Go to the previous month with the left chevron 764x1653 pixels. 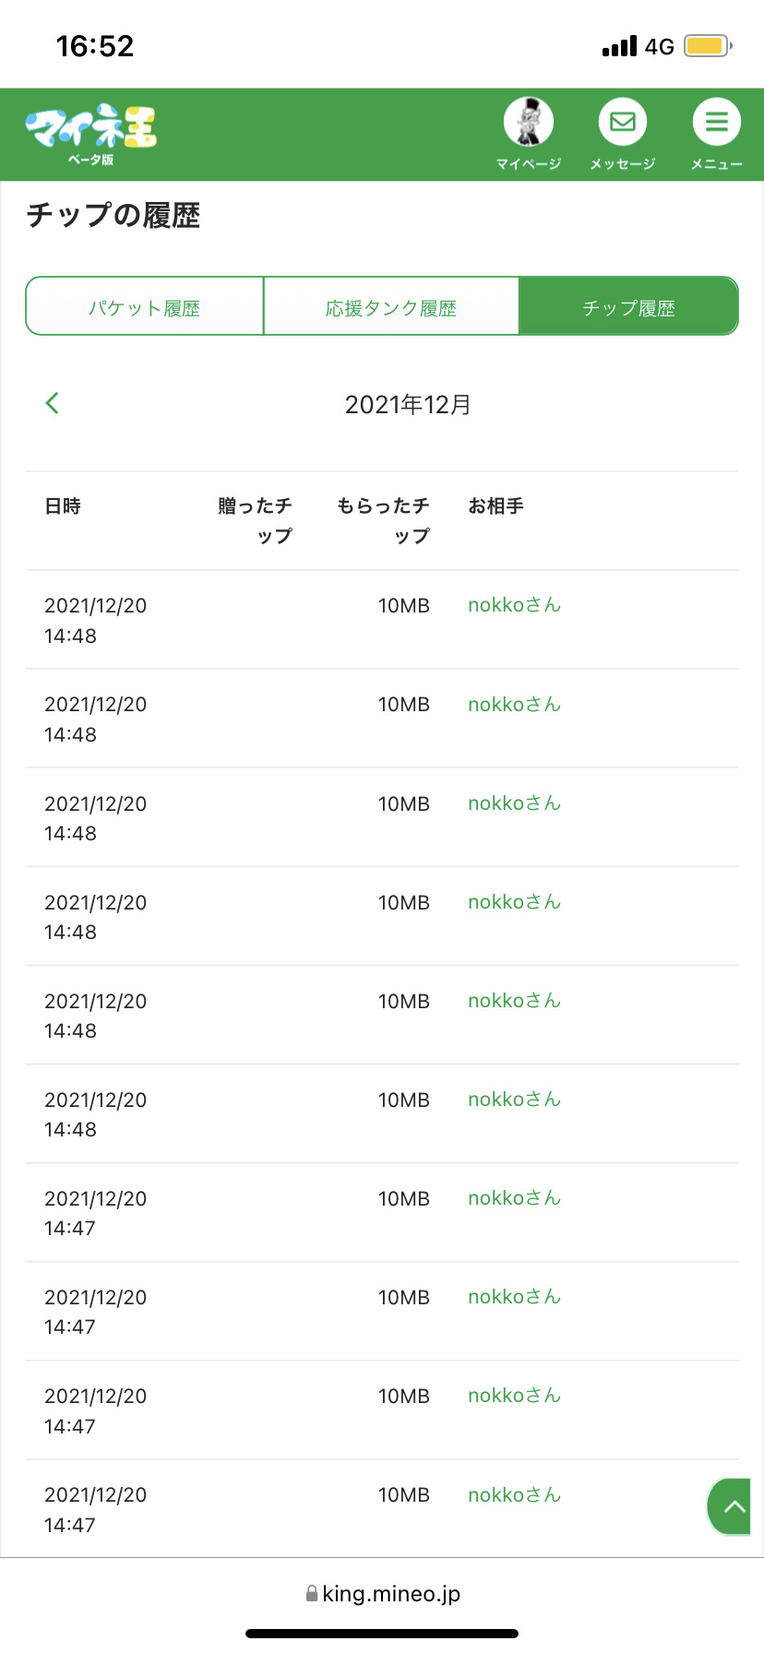tap(53, 403)
